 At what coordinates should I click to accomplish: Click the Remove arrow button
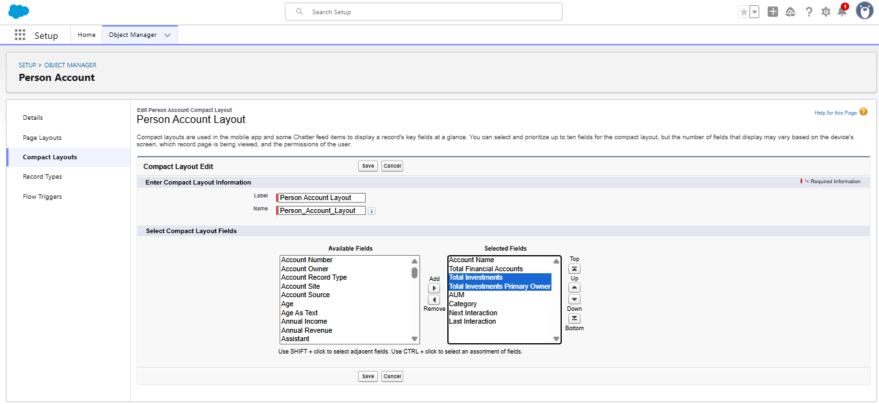pyautogui.click(x=434, y=300)
